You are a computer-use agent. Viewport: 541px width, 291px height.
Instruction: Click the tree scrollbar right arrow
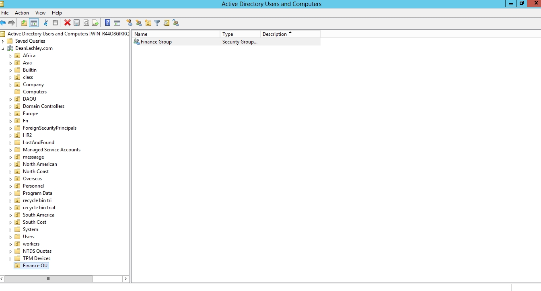(126, 279)
